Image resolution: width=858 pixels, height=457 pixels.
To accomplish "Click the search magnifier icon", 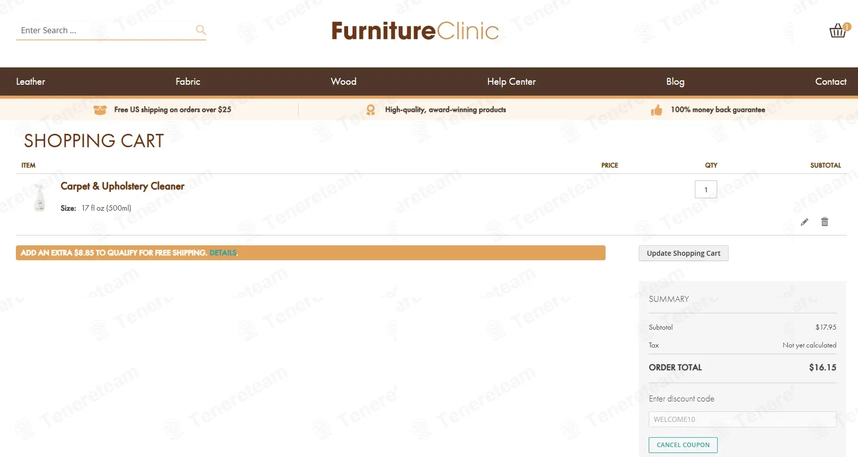I will (x=201, y=30).
